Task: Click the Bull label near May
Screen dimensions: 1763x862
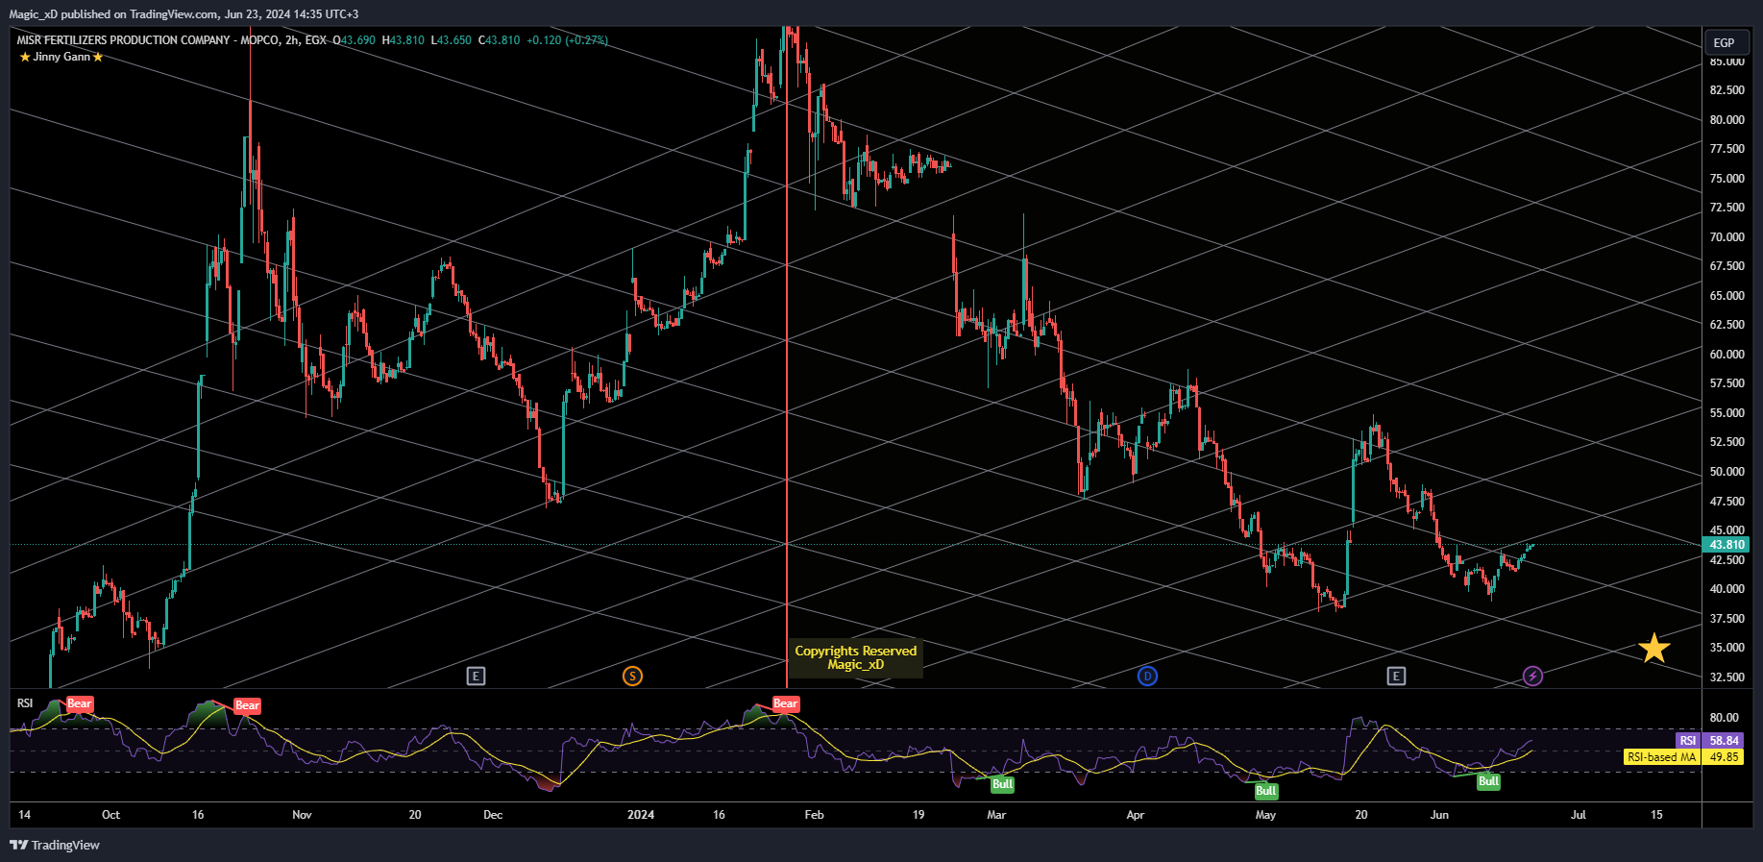Action: click(x=1266, y=791)
